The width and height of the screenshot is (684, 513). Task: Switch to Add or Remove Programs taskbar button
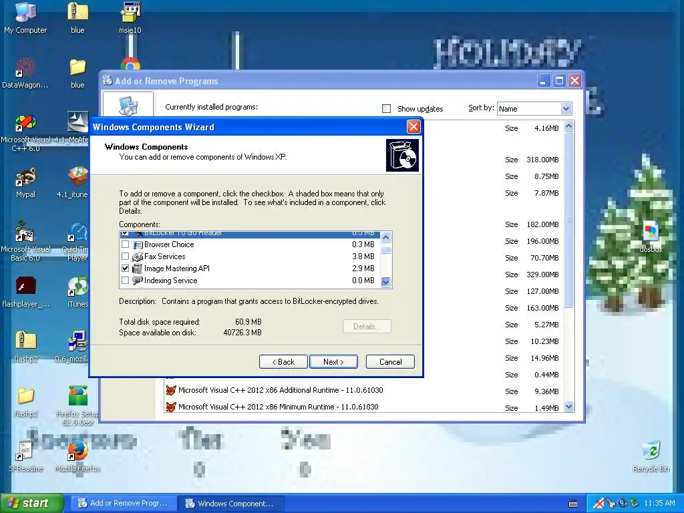pyautogui.click(x=124, y=504)
